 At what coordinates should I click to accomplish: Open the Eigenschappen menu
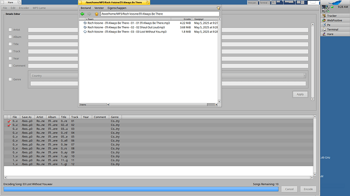pos(117,8)
